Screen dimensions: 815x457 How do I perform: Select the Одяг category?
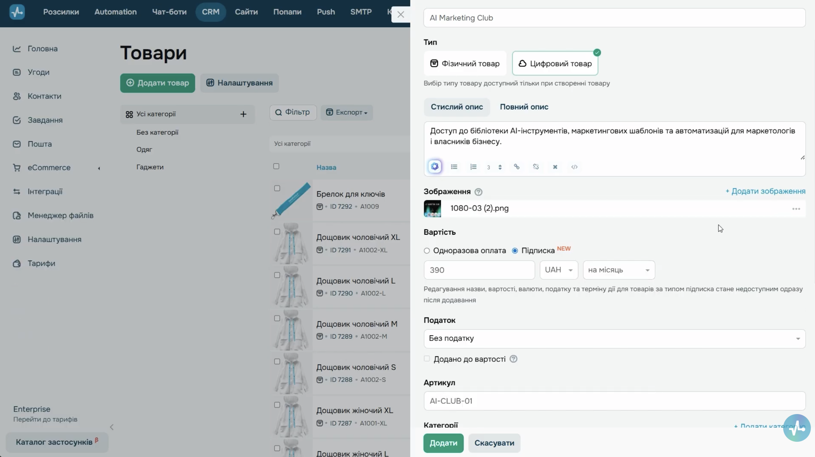coord(144,150)
